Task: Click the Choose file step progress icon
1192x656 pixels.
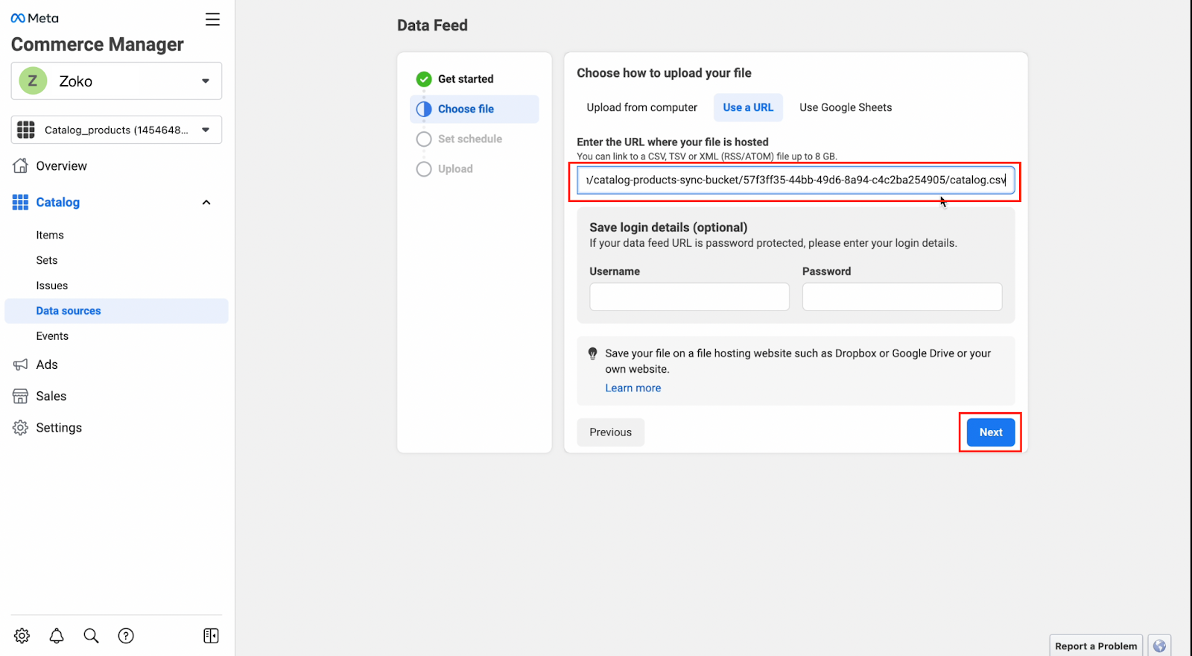Action: tap(424, 109)
